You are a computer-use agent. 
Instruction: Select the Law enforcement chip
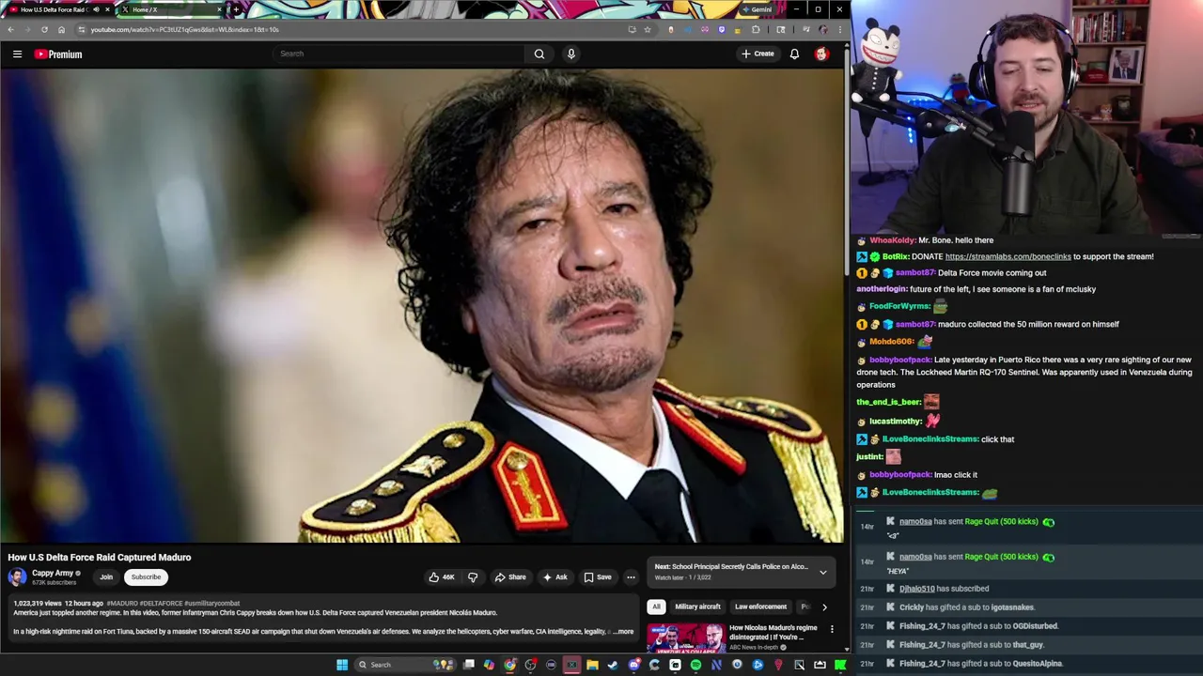760,607
